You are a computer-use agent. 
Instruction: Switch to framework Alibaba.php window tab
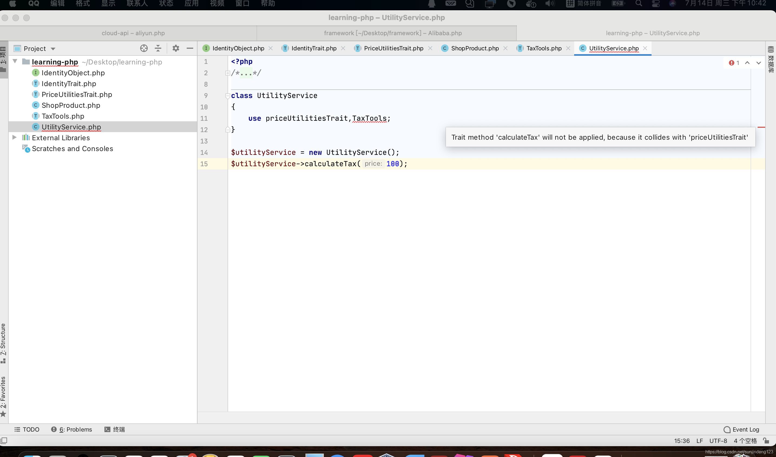(x=393, y=33)
